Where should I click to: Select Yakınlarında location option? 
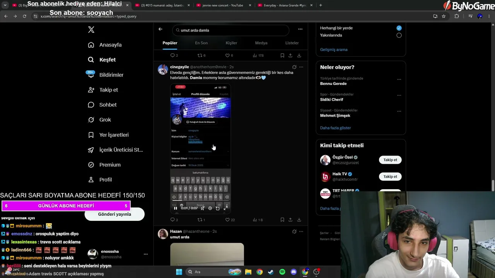tap(399, 35)
